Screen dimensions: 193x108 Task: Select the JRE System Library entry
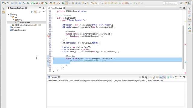point(26,25)
